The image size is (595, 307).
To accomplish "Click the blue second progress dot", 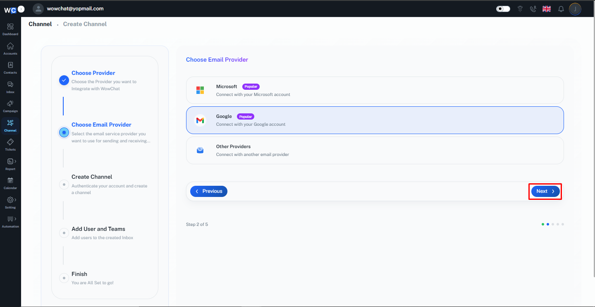I will point(548,224).
